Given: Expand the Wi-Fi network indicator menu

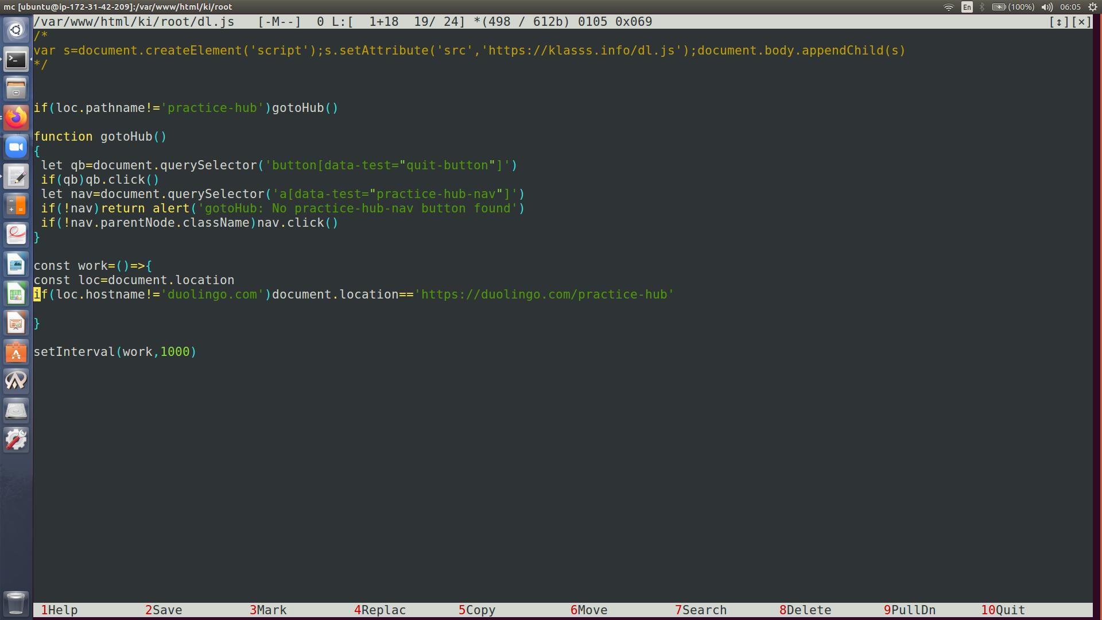Looking at the screenshot, I should [x=949, y=7].
